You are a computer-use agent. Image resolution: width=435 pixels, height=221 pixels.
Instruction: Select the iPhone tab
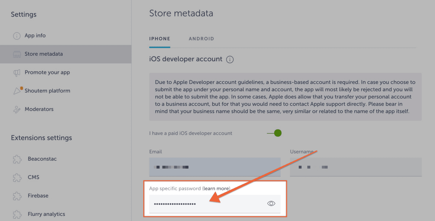tap(160, 39)
